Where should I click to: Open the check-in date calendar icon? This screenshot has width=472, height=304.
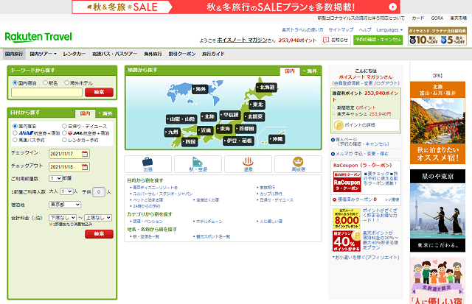coord(85,154)
